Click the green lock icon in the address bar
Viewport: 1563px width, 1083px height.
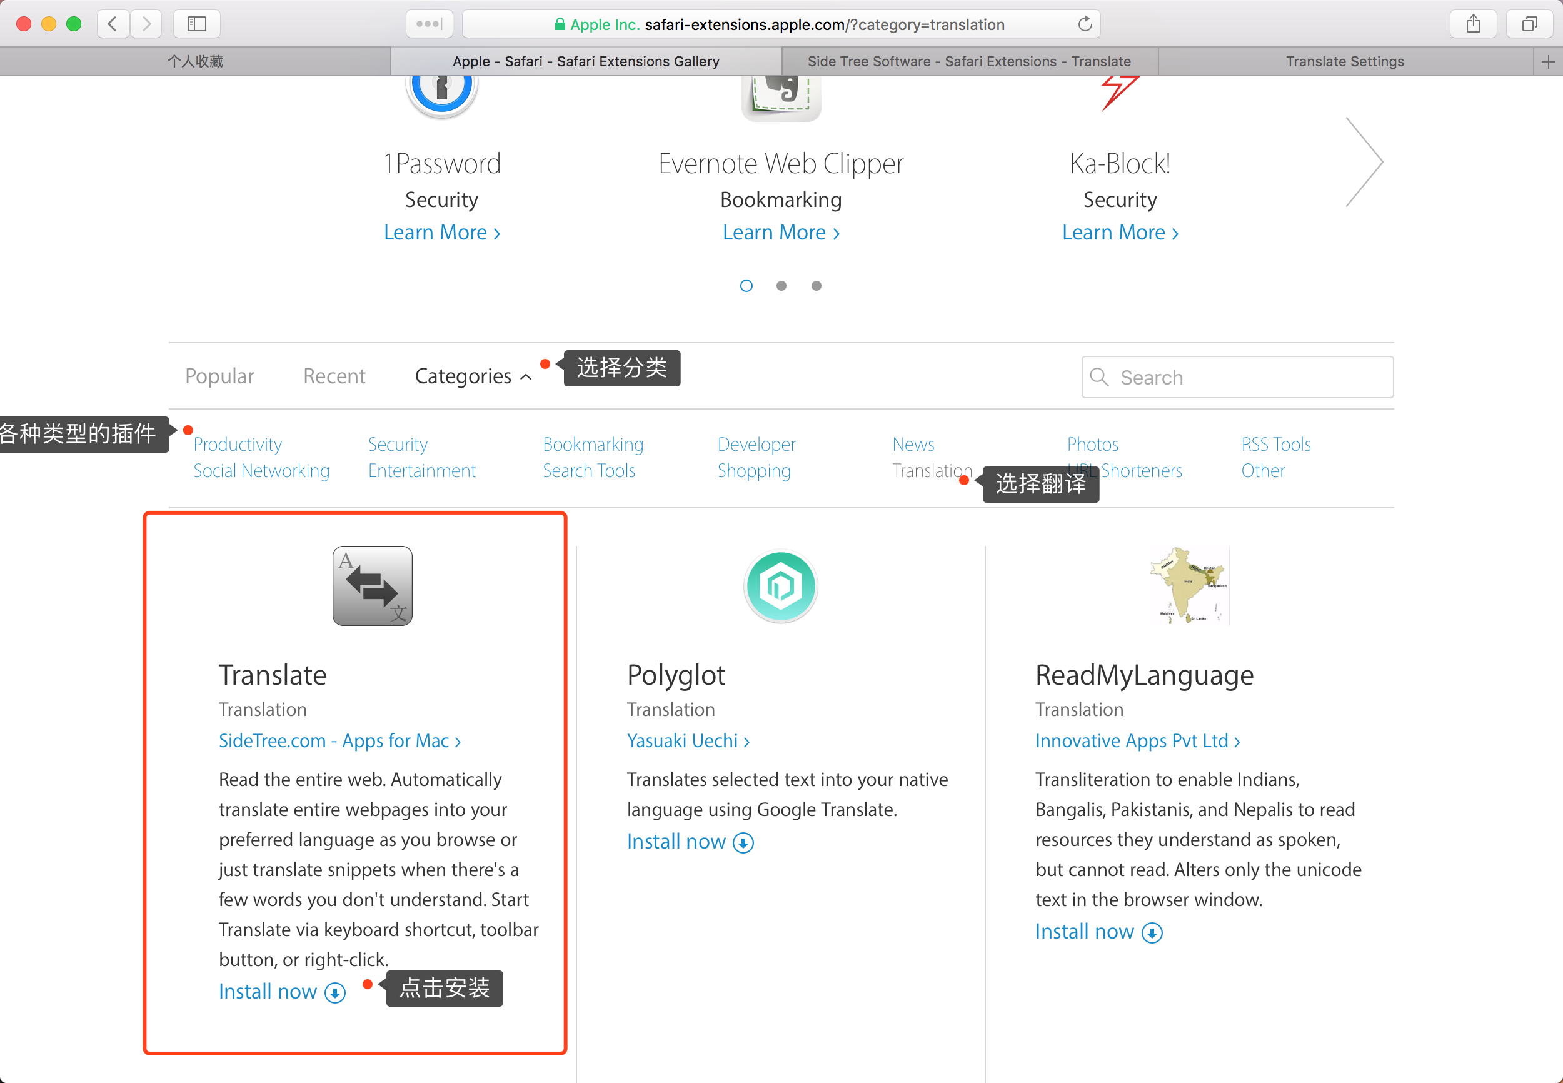[x=560, y=24]
